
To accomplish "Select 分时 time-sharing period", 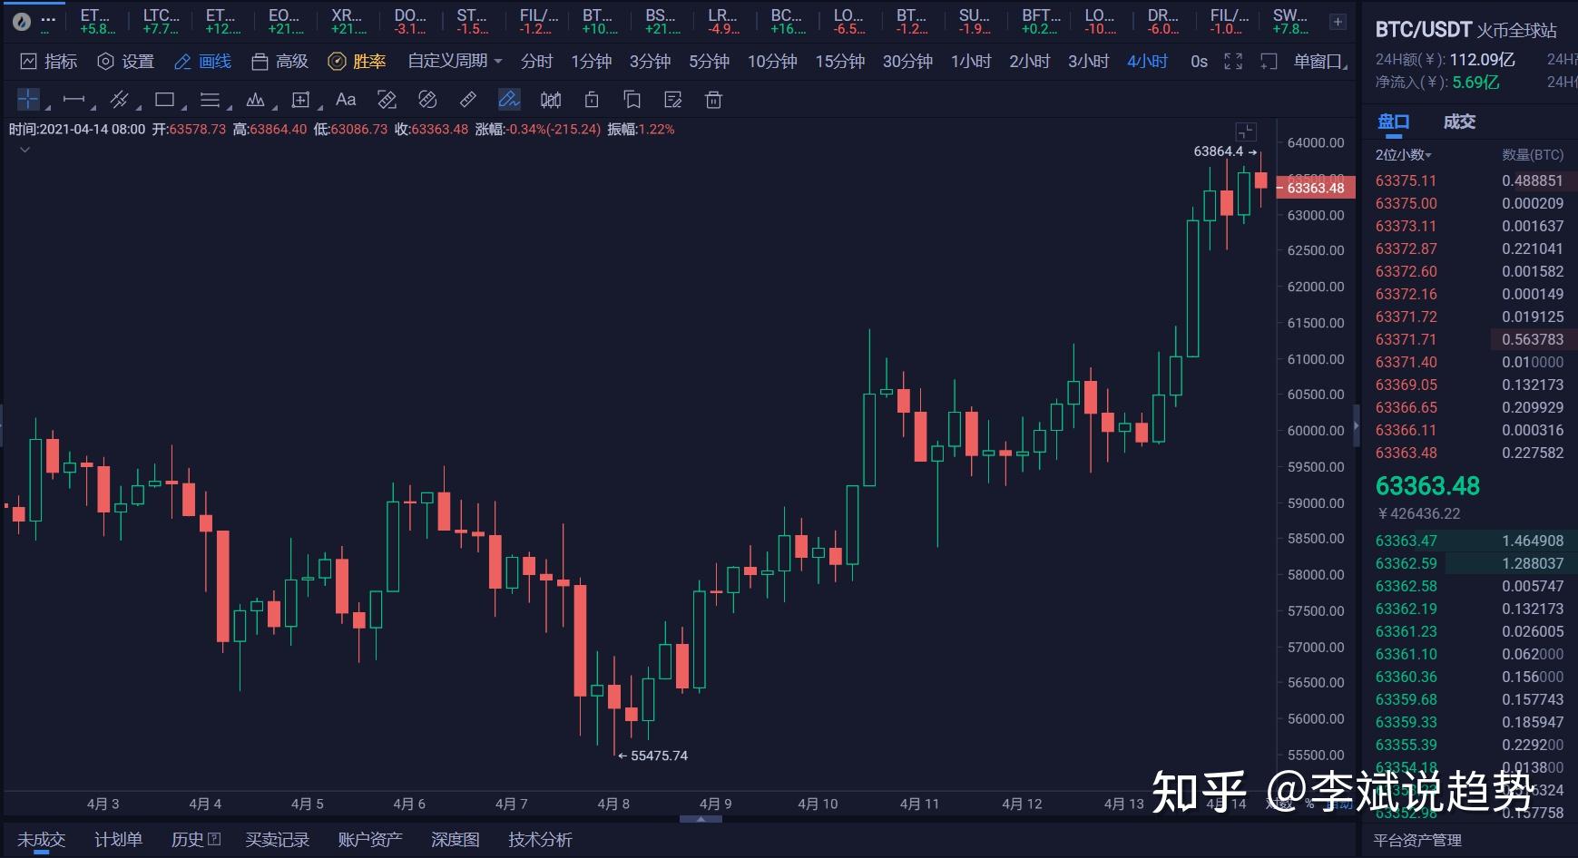I will (536, 61).
